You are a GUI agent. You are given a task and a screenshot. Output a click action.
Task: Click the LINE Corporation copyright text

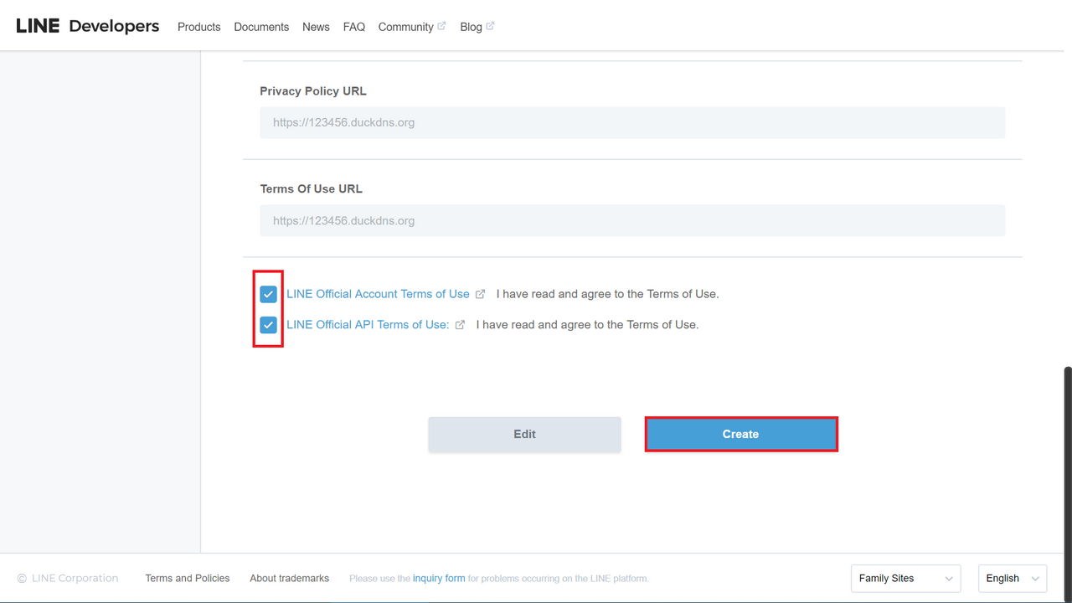point(68,578)
